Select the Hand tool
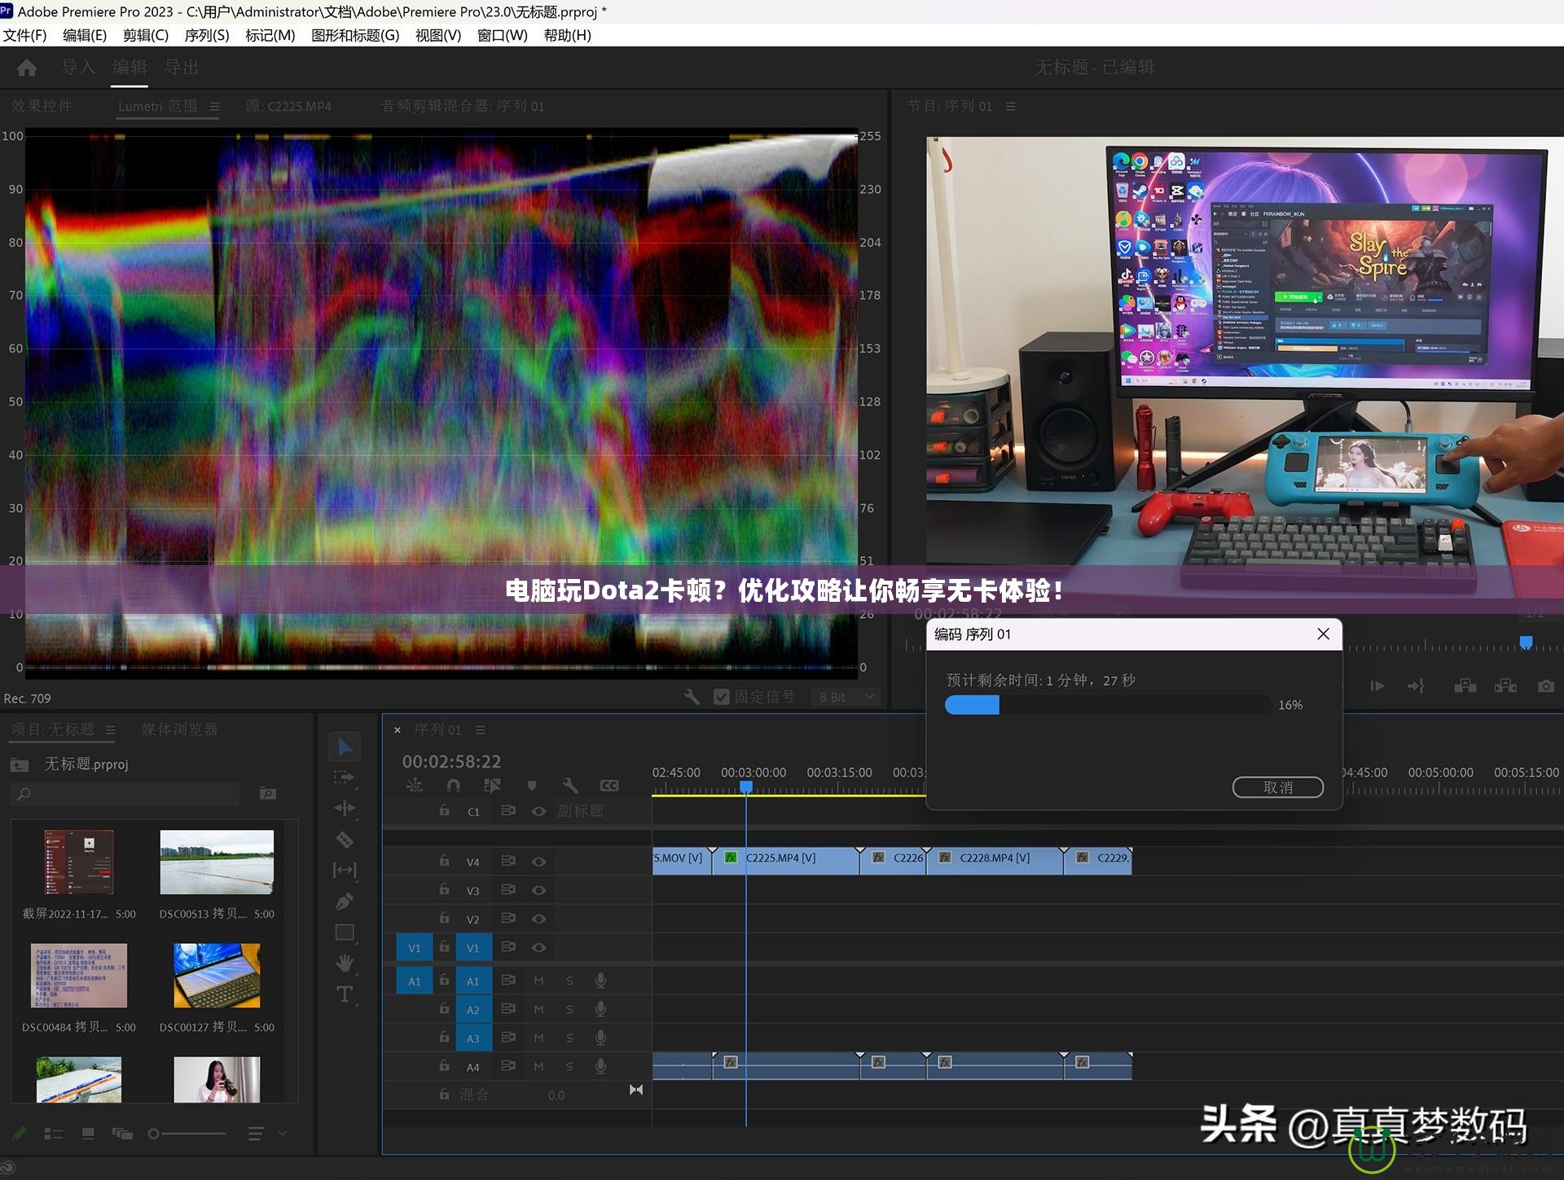The width and height of the screenshot is (1564, 1180). point(345,963)
